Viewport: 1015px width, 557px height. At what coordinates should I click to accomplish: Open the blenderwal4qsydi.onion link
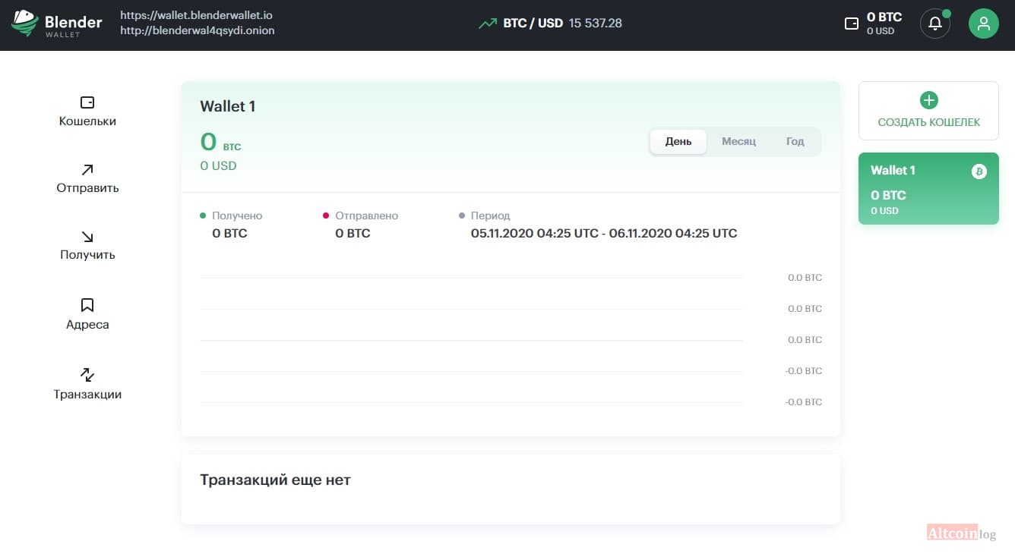(198, 31)
